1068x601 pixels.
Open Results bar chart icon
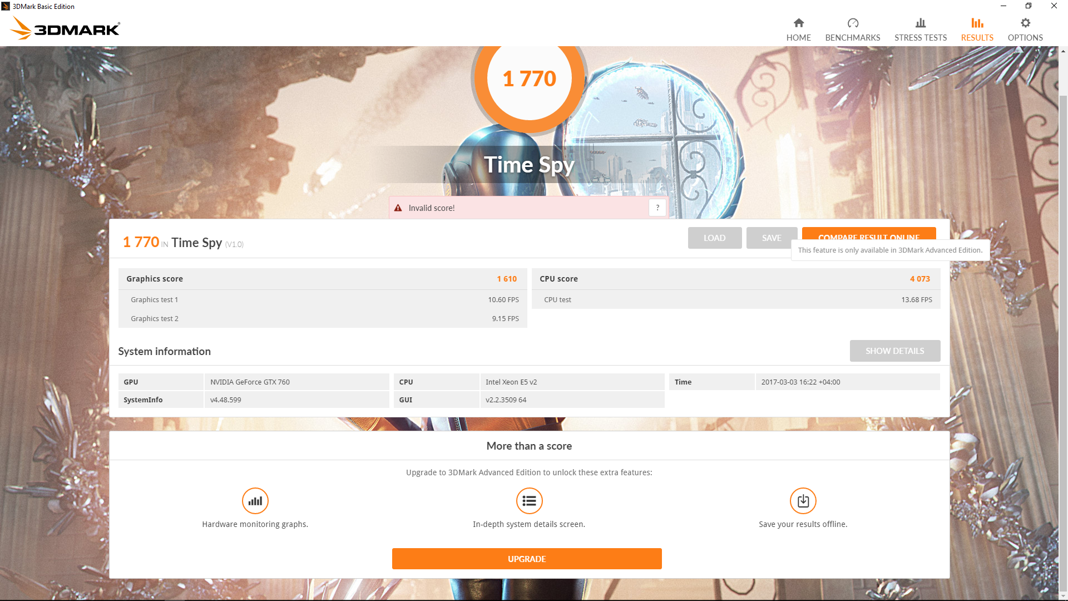tap(977, 23)
